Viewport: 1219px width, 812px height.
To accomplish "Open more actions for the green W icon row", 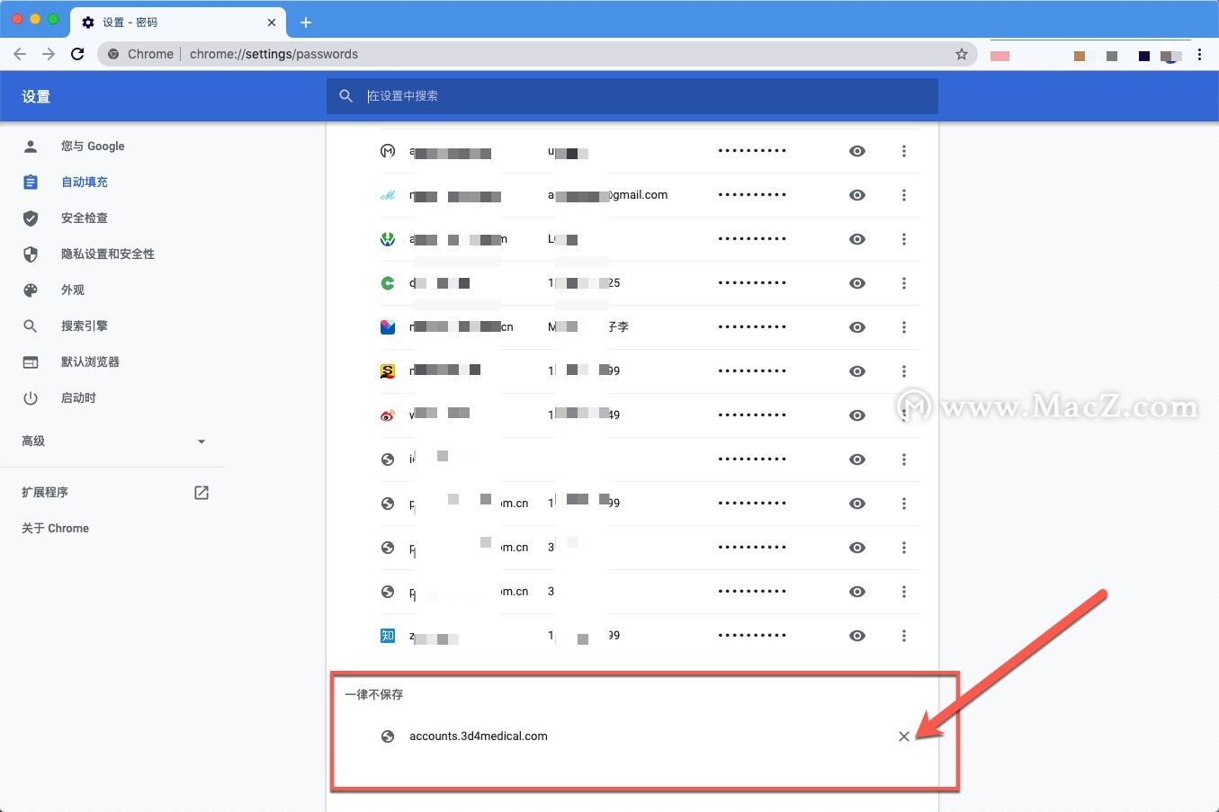I will [904, 239].
